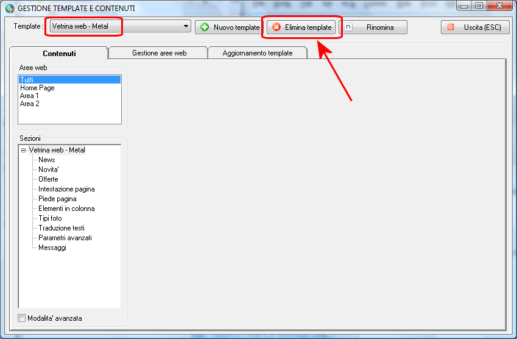Maximize the Gestione template window

pos(479,5)
